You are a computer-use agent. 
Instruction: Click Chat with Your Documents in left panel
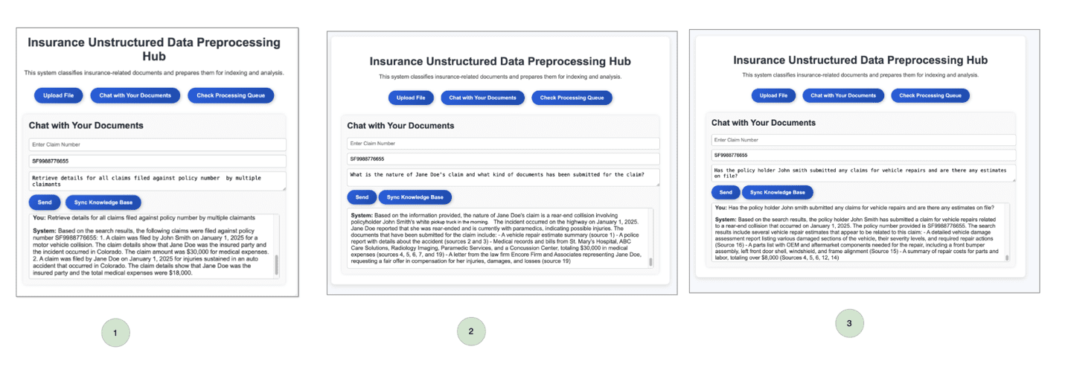[135, 95]
